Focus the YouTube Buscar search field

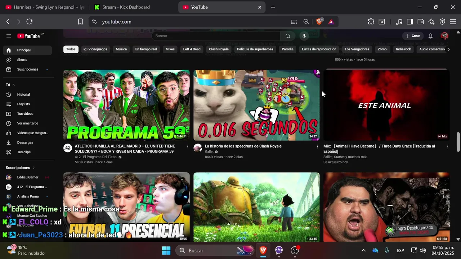click(216, 36)
